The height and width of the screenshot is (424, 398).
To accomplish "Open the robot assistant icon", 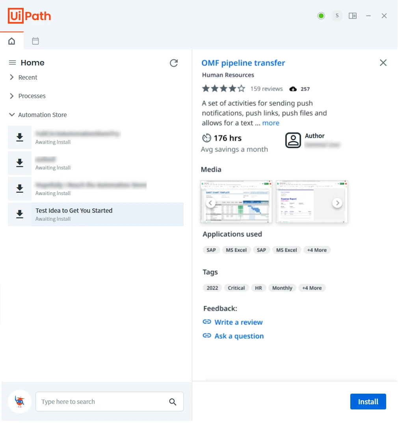I will coord(20,402).
